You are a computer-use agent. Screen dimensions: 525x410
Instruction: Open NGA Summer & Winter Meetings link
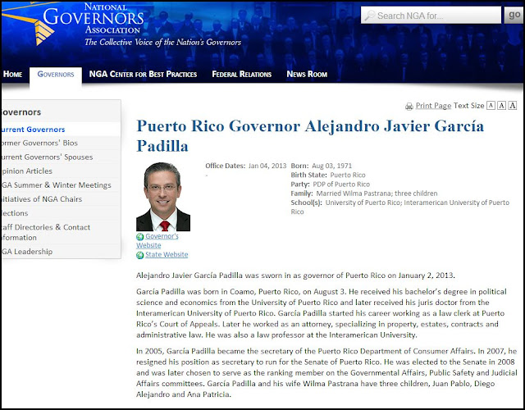click(x=57, y=185)
